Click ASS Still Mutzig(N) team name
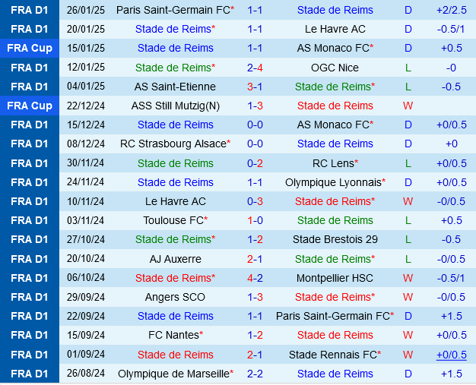476x385 pixels. coord(175,106)
